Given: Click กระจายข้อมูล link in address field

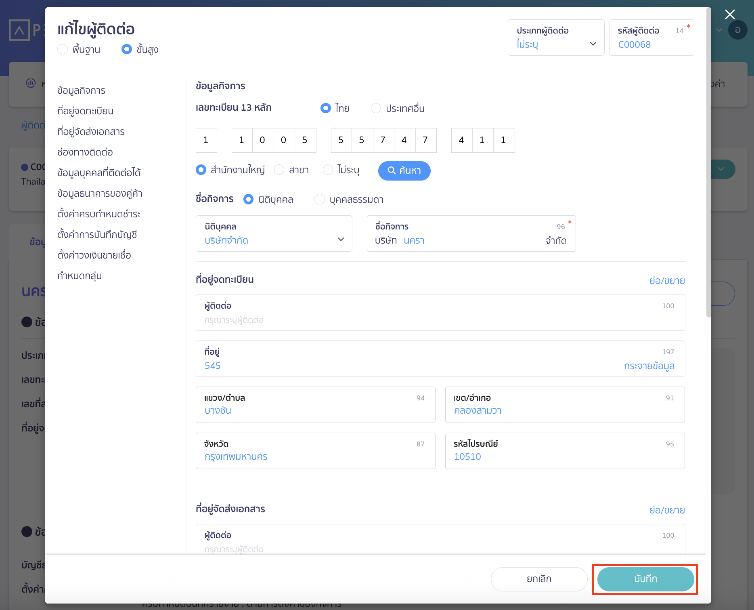Looking at the screenshot, I should [x=649, y=366].
